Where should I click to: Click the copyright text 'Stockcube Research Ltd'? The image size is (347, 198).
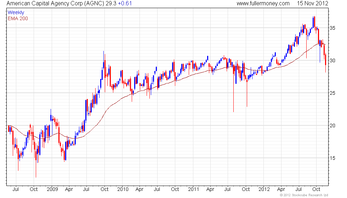point(310,195)
